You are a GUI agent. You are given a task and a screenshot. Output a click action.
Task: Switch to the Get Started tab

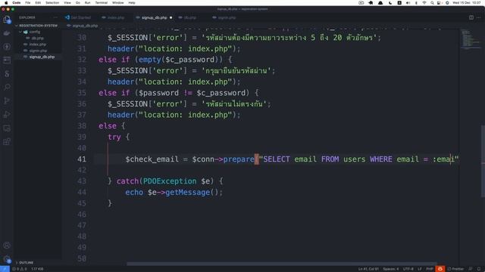(78, 17)
